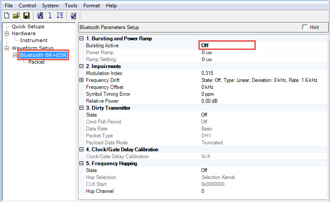The width and height of the screenshot is (330, 202).
Task: Click the down-arrow with lines toolbar icon
Action: click(60, 16)
